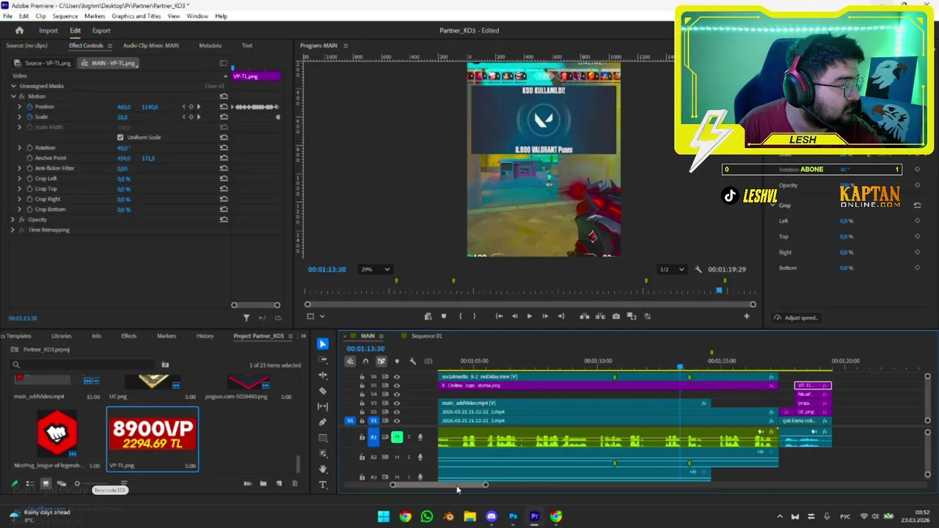Click Mark In bracket button
The width and height of the screenshot is (939, 528).
(460, 316)
